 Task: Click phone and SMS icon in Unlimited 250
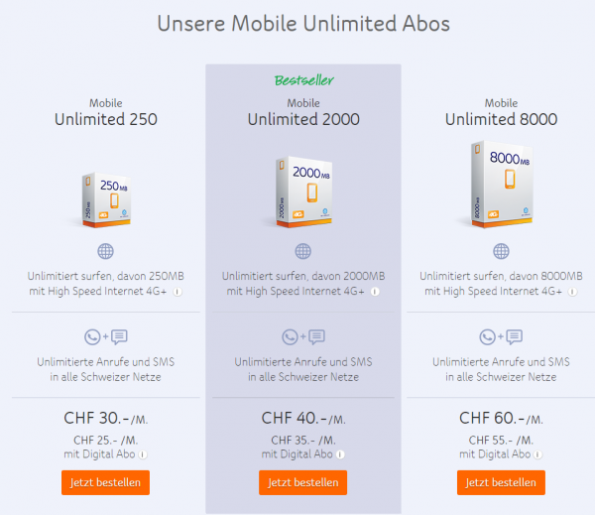point(106,336)
